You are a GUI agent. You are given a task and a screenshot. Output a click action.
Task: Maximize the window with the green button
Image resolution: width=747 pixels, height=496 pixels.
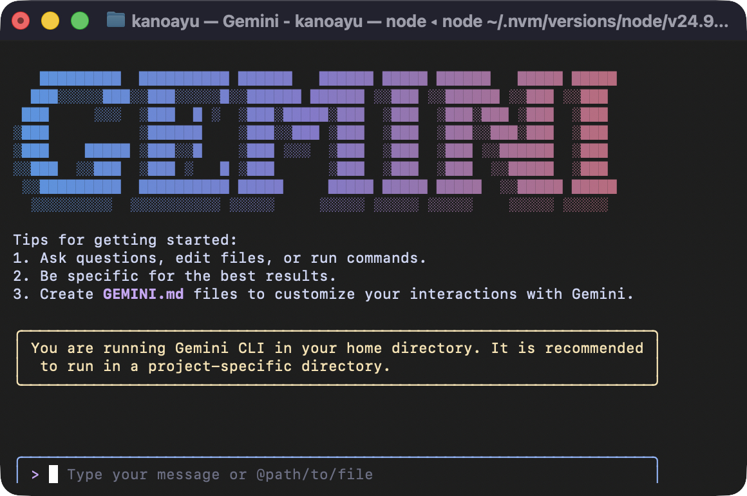(x=80, y=21)
